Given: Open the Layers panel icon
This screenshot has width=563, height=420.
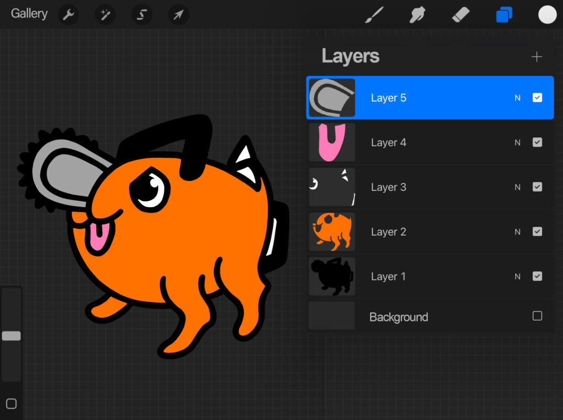Looking at the screenshot, I should pos(504,14).
